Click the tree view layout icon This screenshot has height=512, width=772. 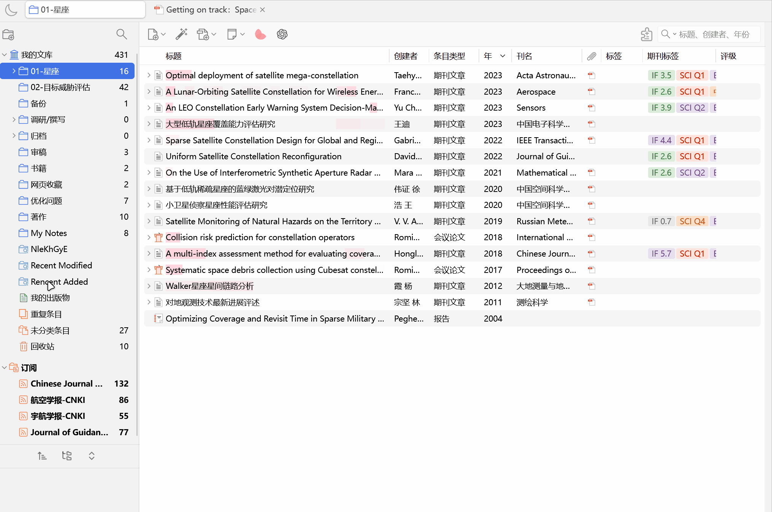(x=67, y=456)
